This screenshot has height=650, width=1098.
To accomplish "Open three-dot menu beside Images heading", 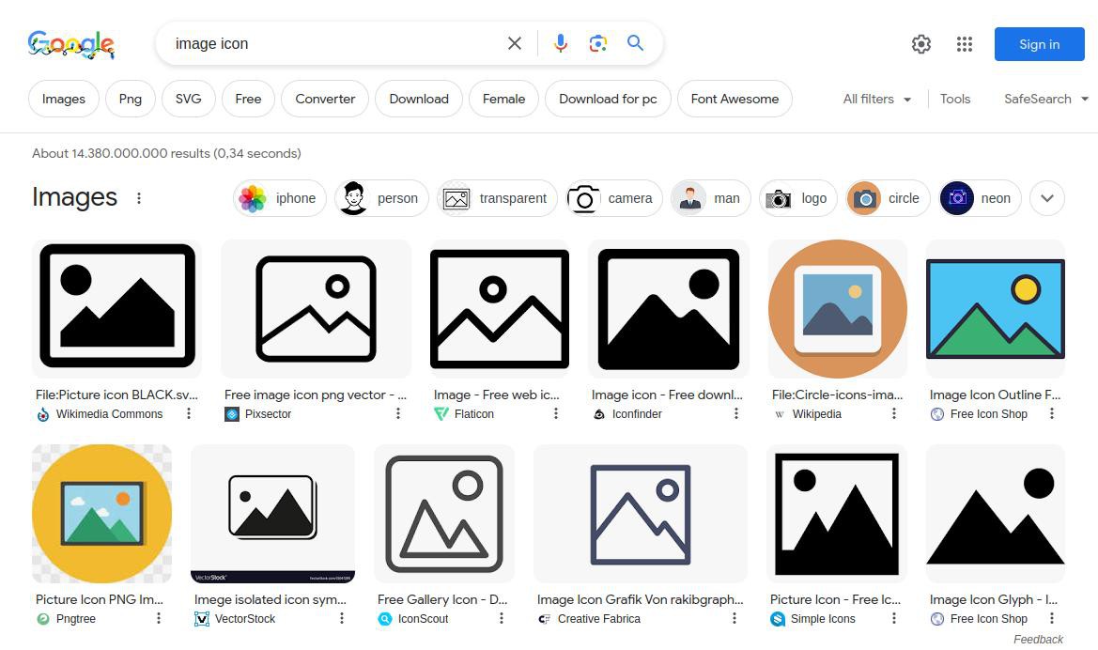I will click(x=139, y=198).
